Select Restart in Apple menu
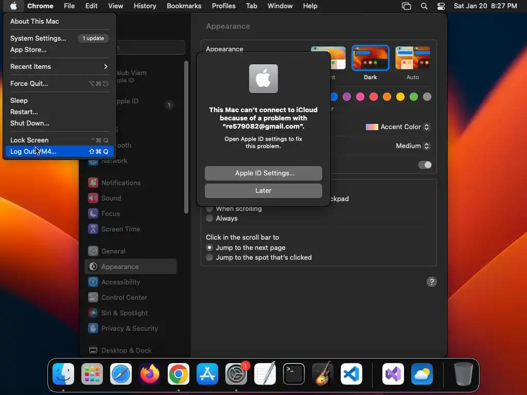Screen dimensions: 527x395 point(59,112)
